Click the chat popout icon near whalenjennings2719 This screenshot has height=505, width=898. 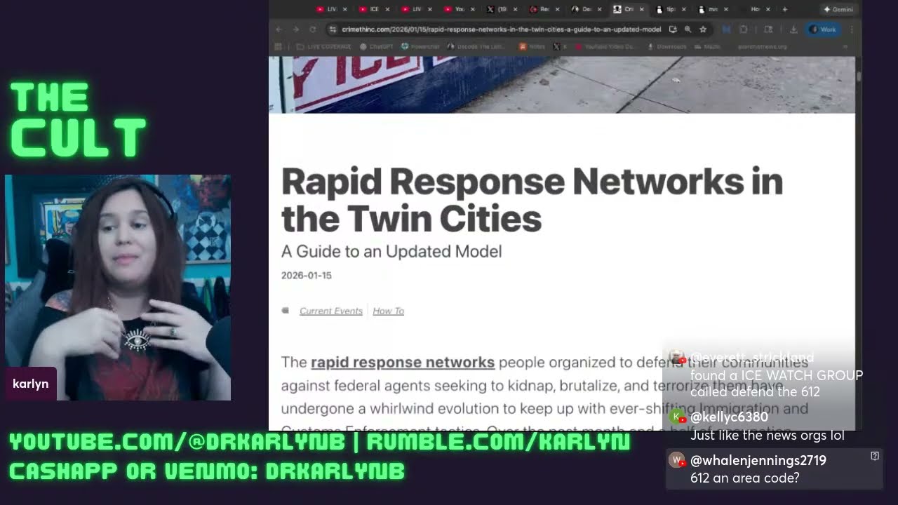pyautogui.click(x=875, y=456)
